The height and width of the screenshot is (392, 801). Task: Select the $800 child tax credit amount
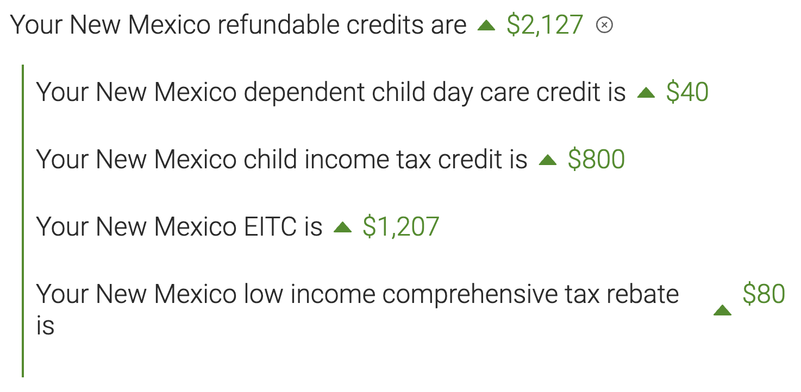point(596,160)
